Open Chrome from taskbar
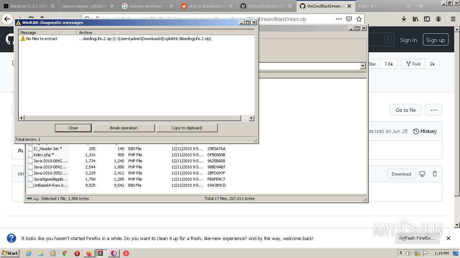 [65, 253]
